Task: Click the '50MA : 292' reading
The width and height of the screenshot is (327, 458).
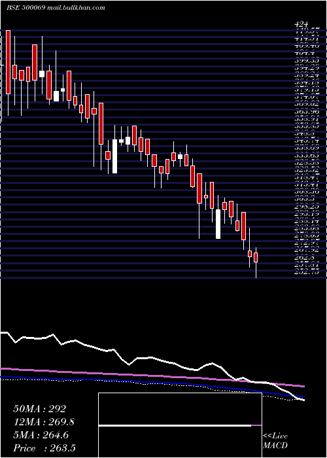Action: 40,409
